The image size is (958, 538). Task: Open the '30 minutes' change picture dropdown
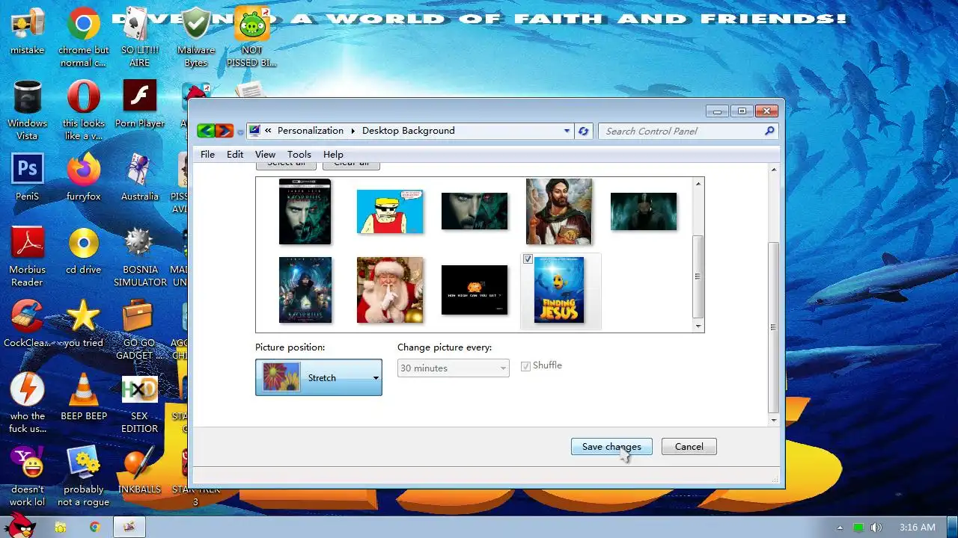point(453,368)
